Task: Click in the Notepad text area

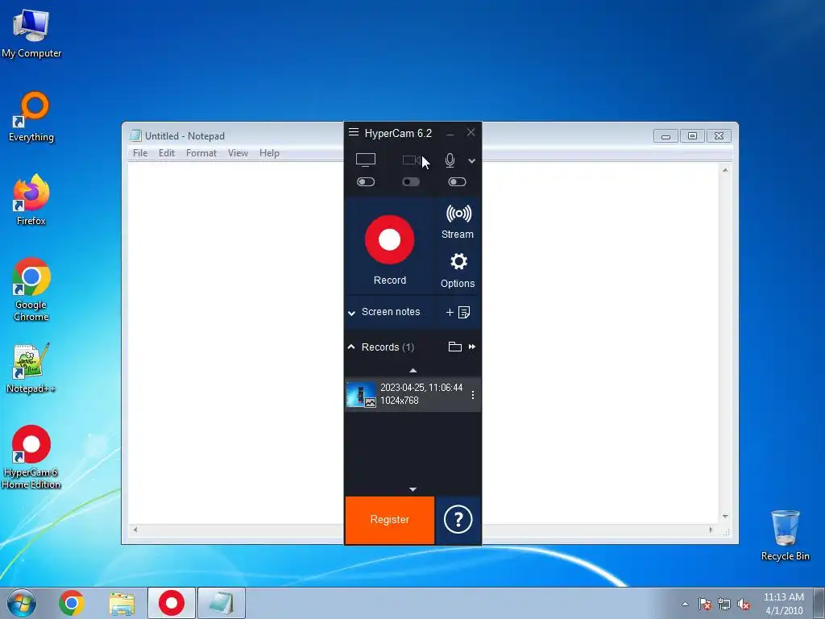Action: pos(235,342)
